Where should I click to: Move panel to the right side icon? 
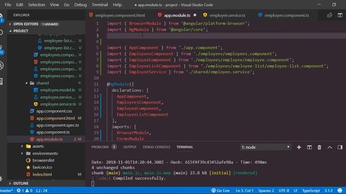340,147
